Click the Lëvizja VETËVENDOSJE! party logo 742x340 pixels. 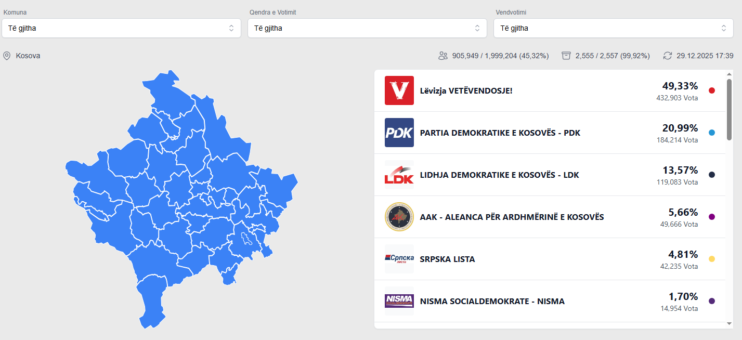(x=399, y=90)
